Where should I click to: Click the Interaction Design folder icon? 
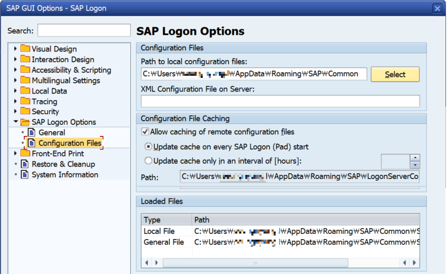click(x=25, y=59)
